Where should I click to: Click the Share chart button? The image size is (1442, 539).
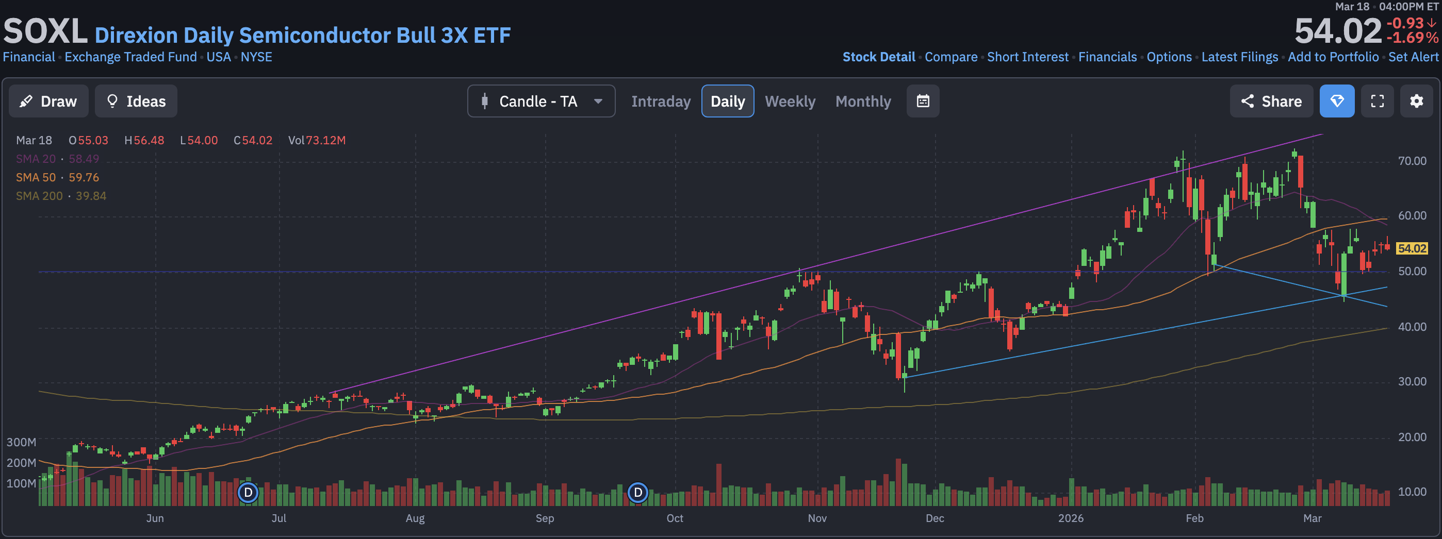tap(1271, 101)
